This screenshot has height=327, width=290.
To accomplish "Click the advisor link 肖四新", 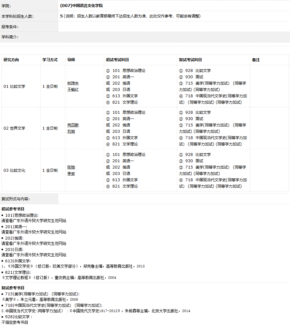I will [73, 125].
